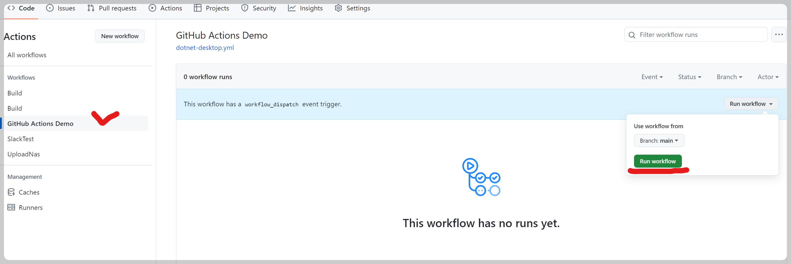
Task: Click the Code angle-brackets icon
Action: pos(11,8)
